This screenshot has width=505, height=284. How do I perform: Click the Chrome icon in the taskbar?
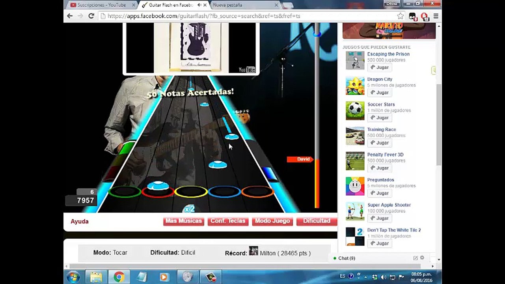coord(119,277)
